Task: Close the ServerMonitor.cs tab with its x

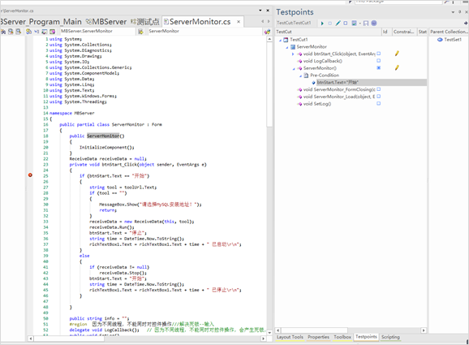Action: pos(239,22)
